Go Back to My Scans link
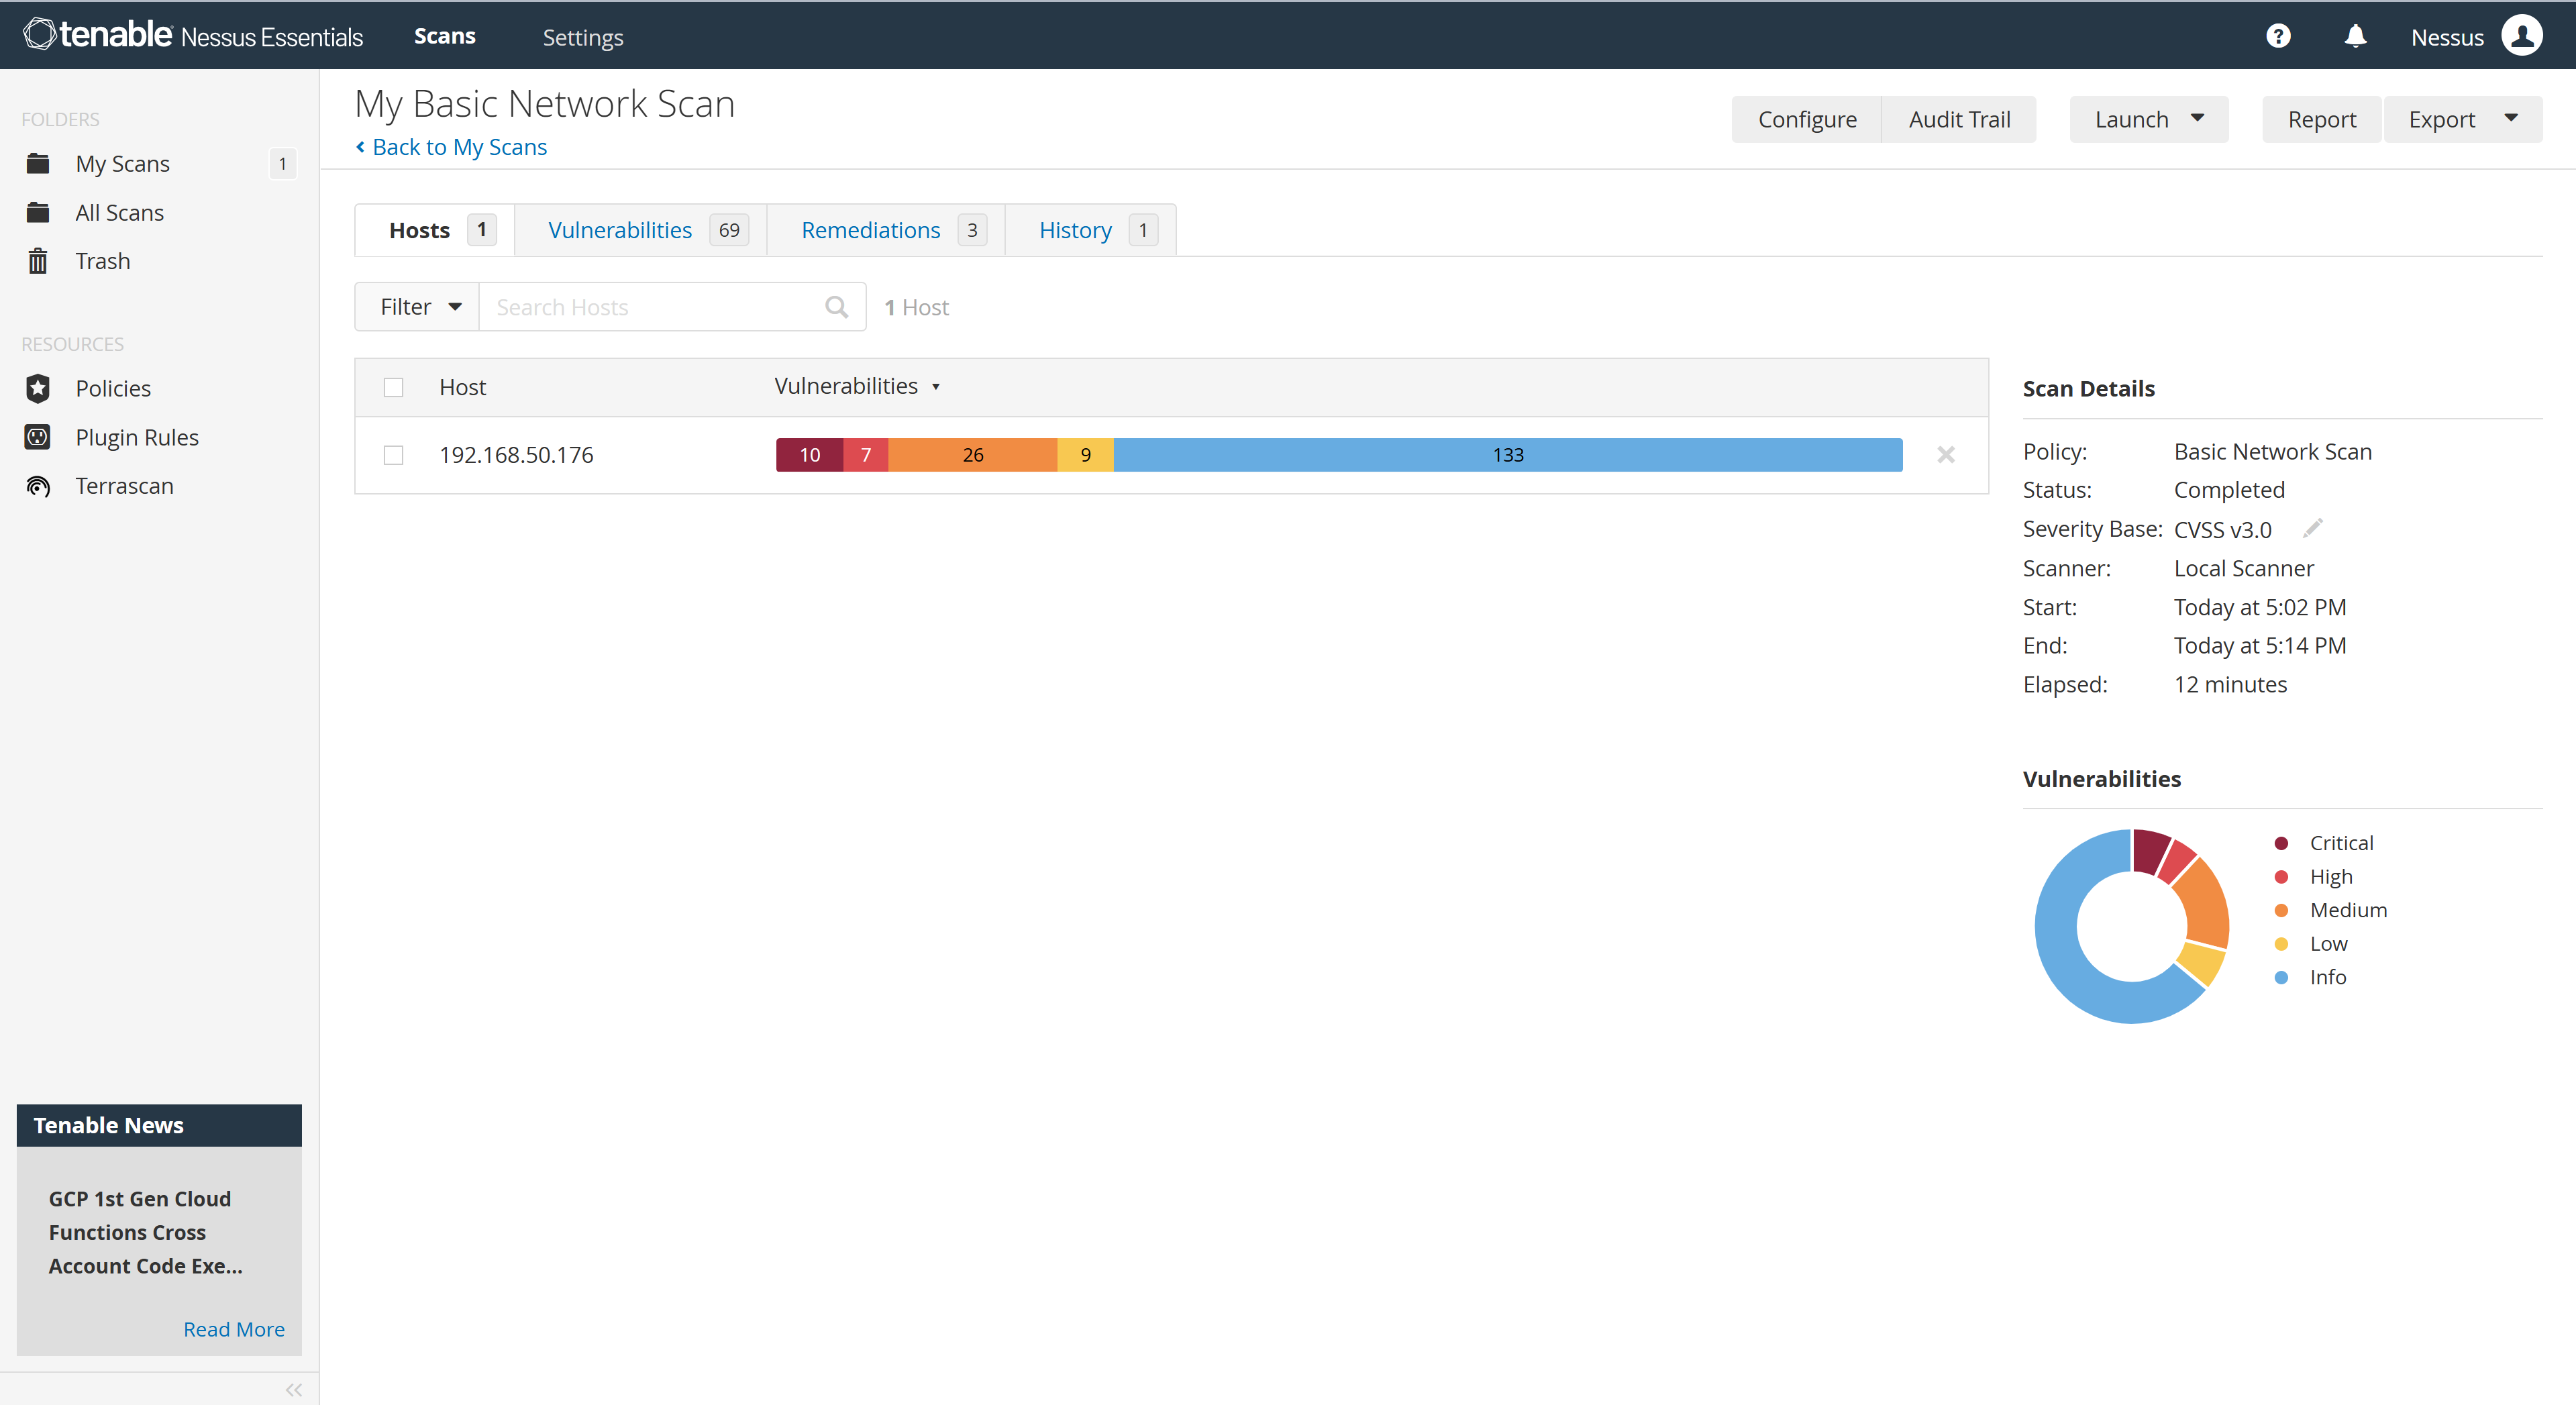The image size is (2576, 1405). pos(459,147)
